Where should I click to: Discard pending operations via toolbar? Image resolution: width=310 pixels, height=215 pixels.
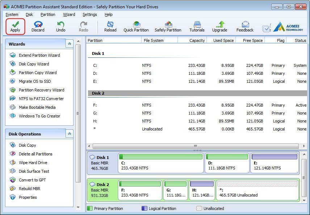click(38, 26)
